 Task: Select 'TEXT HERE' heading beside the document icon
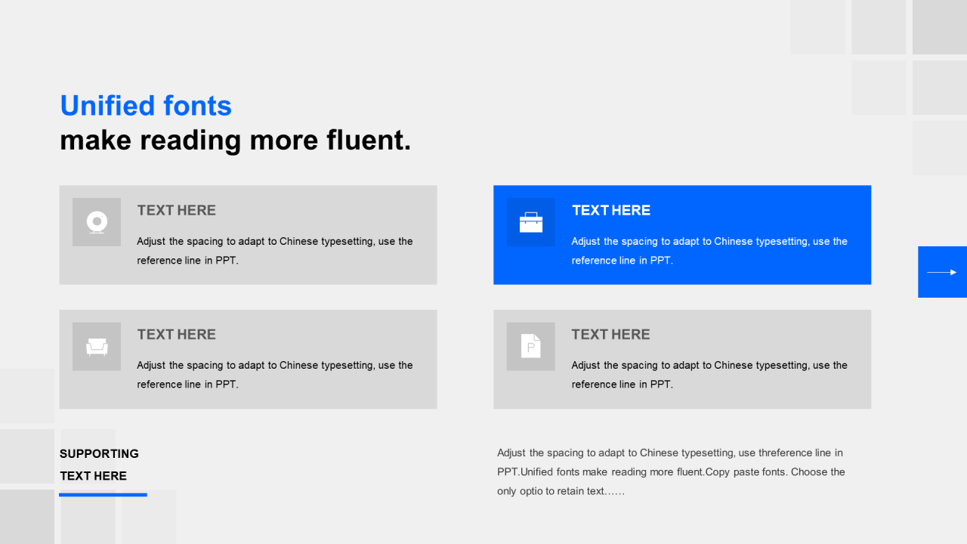pyautogui.click(x=610, y=335)
